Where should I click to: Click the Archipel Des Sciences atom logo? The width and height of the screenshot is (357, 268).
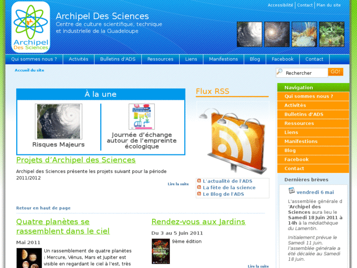pyautogui.click(x=31, y=27)
